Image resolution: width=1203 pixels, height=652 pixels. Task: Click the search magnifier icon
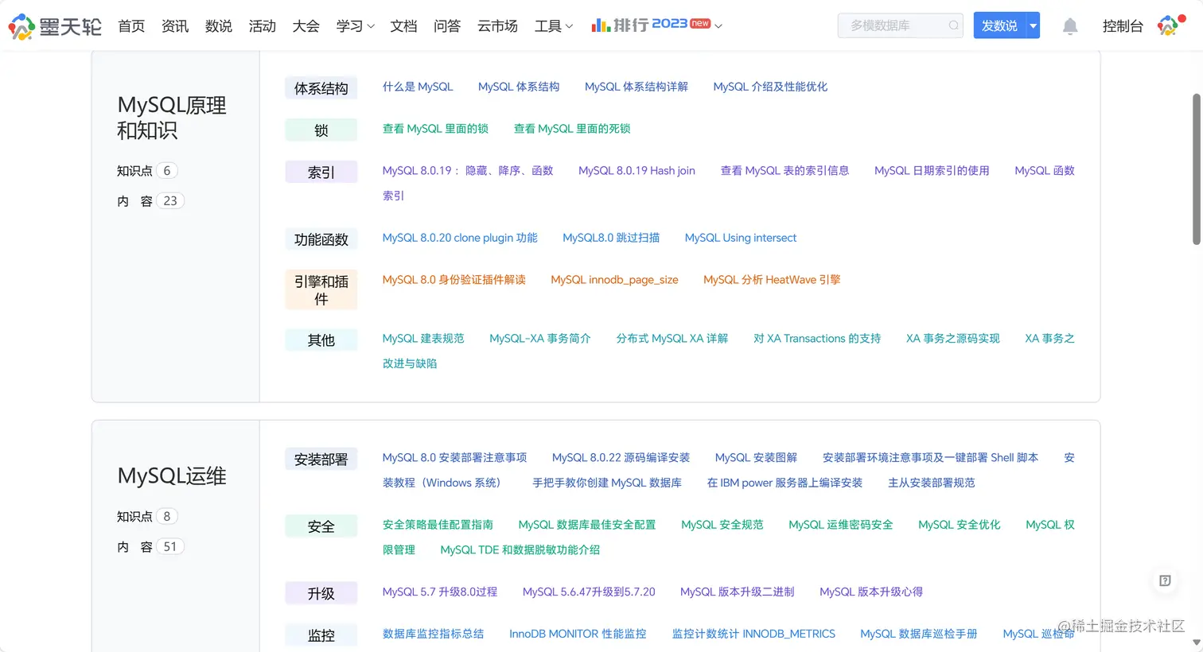coord(953,25)
